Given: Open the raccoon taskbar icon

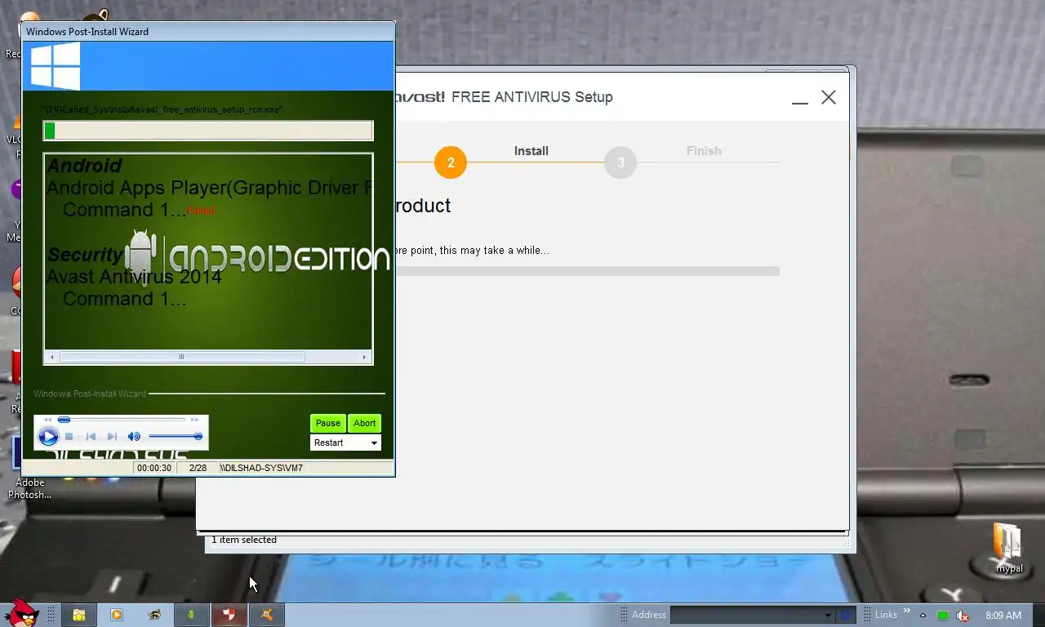Looking at the screenshot, I should pos(154,615).
